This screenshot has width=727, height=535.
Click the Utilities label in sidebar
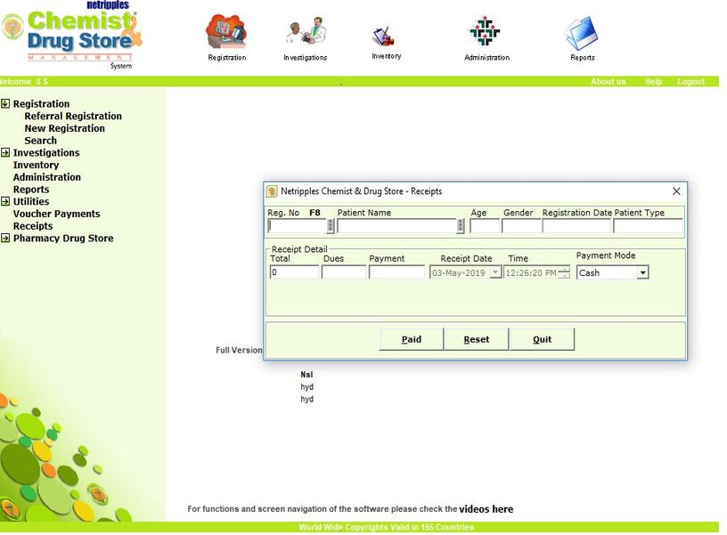31,201
